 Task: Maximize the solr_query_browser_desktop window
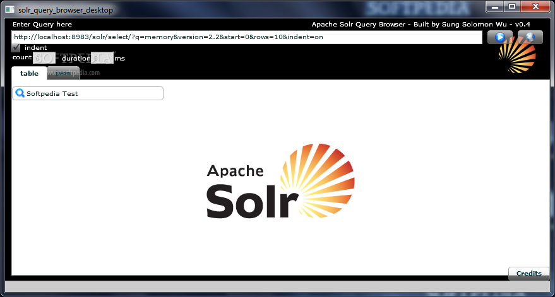point(512,7)
